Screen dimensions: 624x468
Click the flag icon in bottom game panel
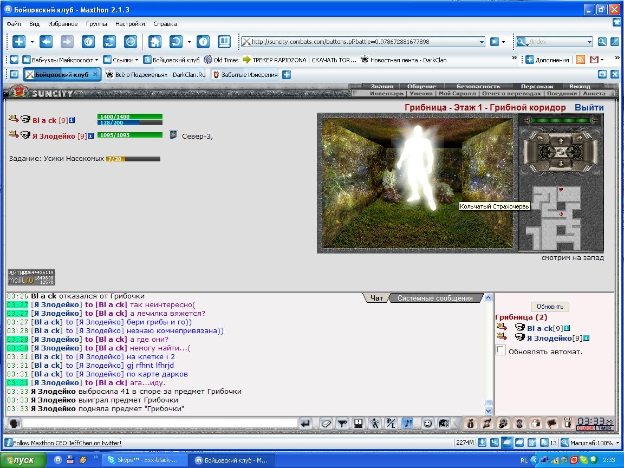[552, 424]
